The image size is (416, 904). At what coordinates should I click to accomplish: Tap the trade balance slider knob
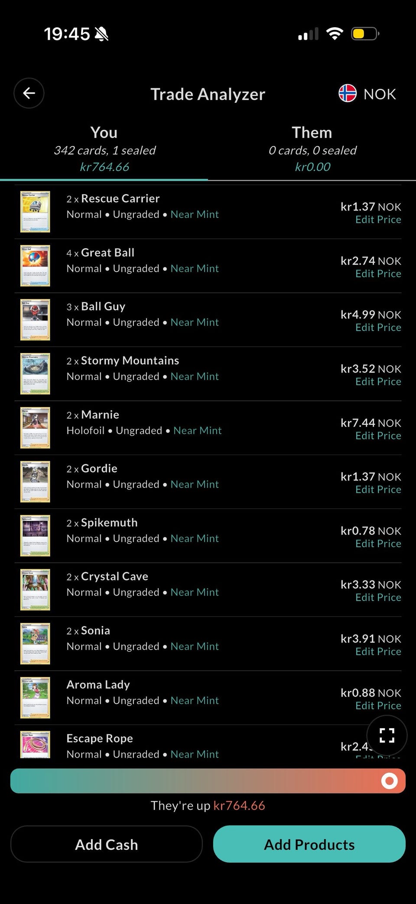point(389,781)
